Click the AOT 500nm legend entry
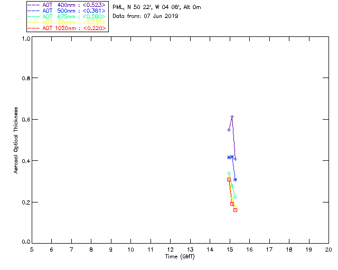Viewport: 338px width, 270px height. (67, 11)
